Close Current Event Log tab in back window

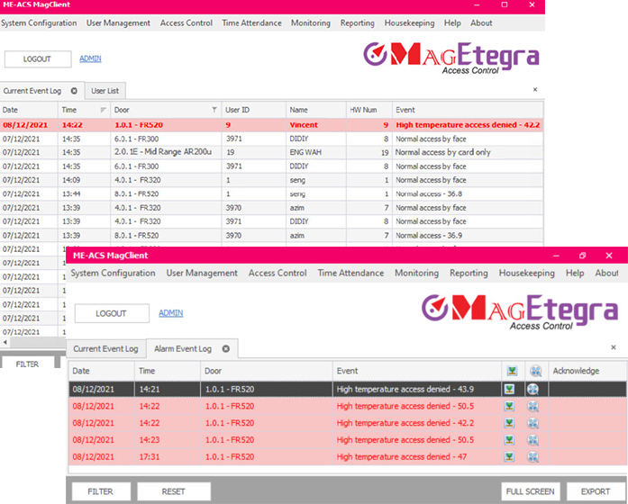click(74, 91)
